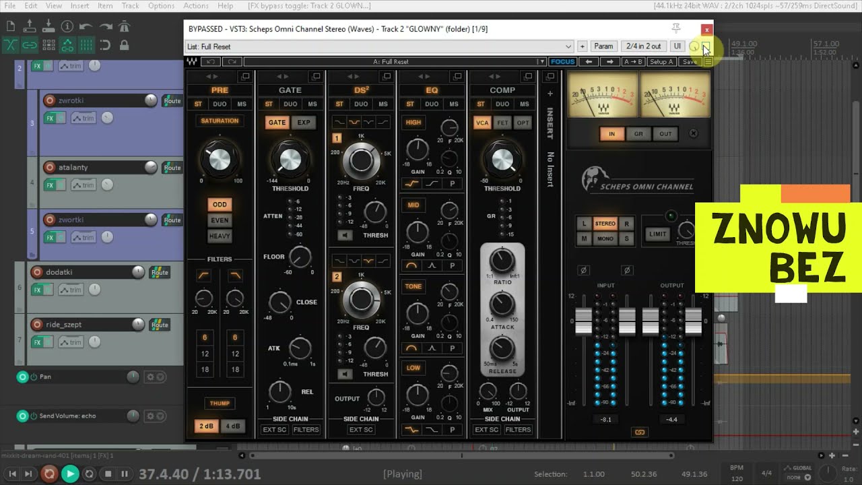This screenshot has width=862, height=485.
Task: Toggle the locking padlock icon in toolbar
Action: tap(124, 45)
